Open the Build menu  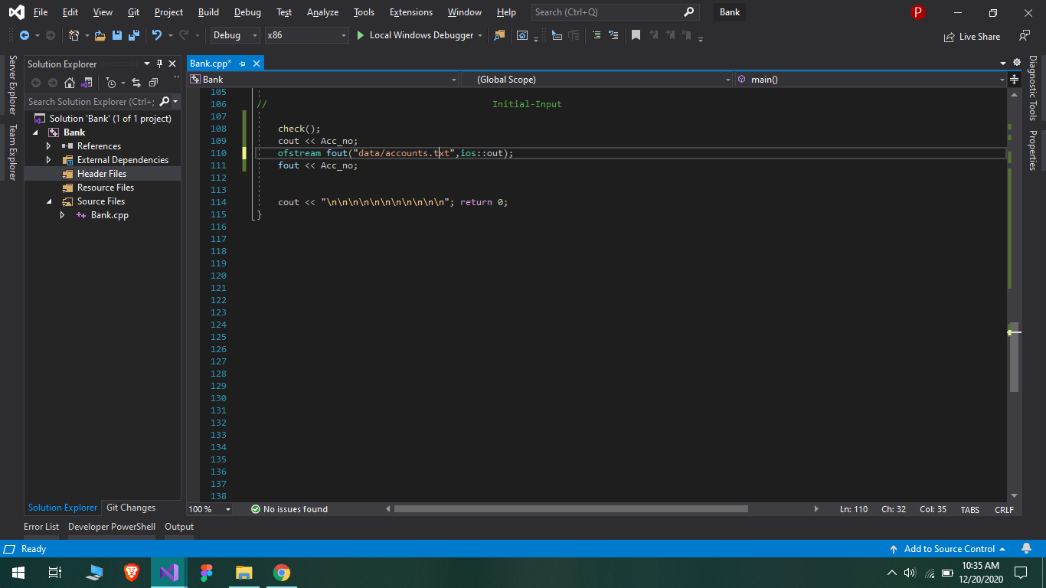point(208,12)
